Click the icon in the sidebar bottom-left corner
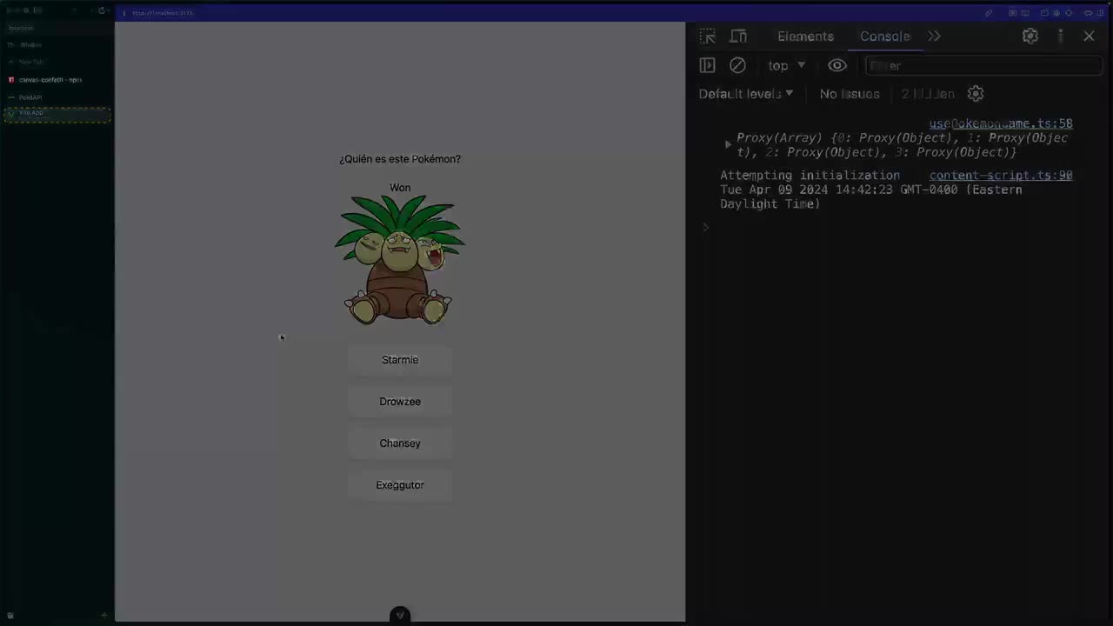This screenshot has width=1113, height=626. pos(10,616)
